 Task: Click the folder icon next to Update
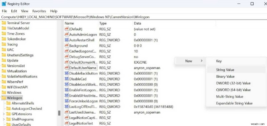pyautogui.click(x=4, y=61)
